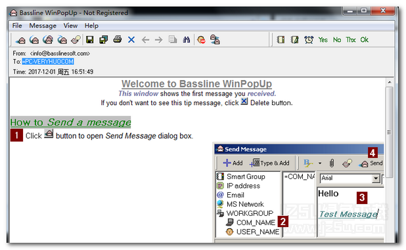Click the inline Delete icon in message text
The width and height of the screenshot is (406, 250).
[244, 101]
